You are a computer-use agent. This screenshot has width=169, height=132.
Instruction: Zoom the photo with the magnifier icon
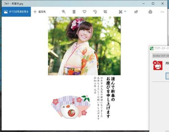64,12
